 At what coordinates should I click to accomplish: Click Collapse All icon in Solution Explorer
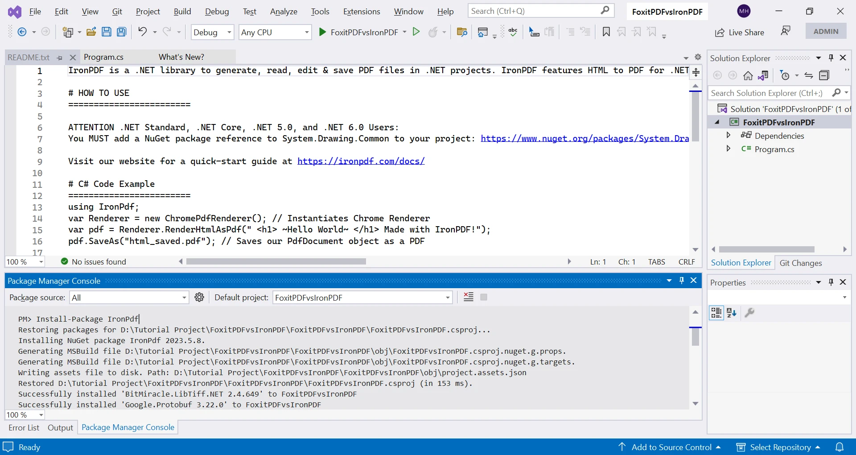click(x=824, y=75)
